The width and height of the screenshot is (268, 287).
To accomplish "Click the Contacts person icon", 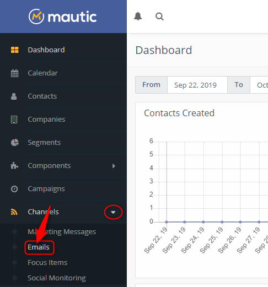I will pos(14,96).
